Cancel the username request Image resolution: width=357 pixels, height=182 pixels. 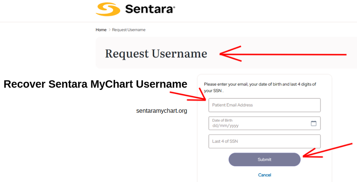(x=264, y=175)
